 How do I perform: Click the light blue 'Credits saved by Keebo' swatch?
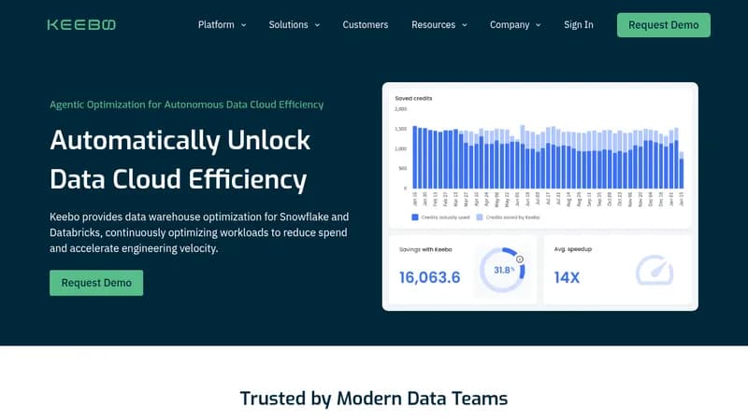click(480, 217)
